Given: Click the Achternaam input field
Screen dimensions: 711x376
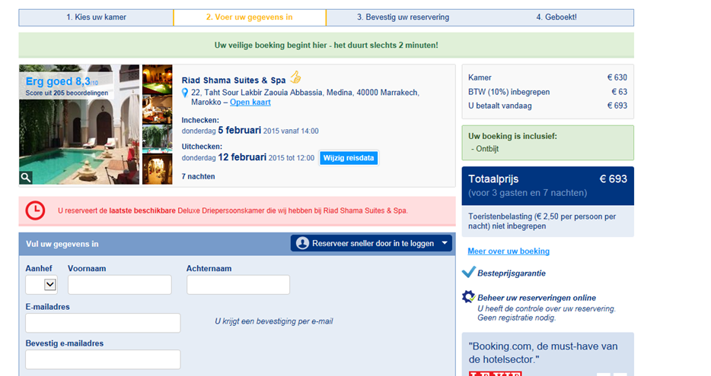Looking at the screenshot, I should click(238, 285).
